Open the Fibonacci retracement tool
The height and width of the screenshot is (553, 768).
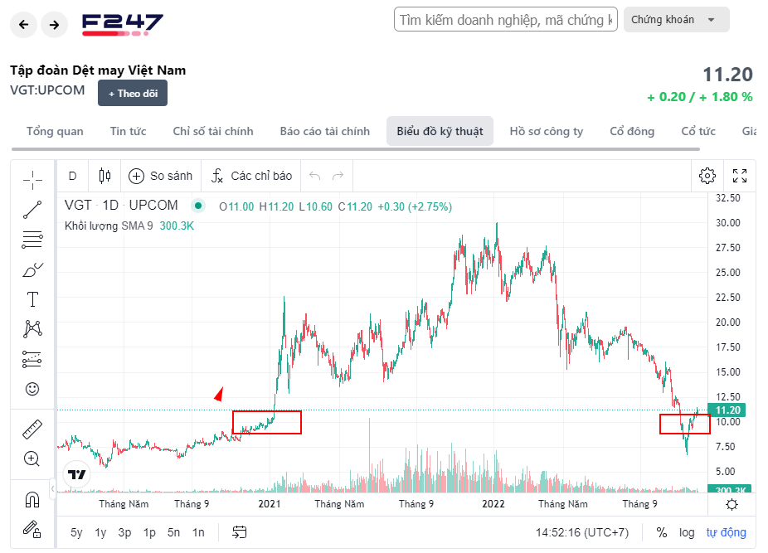click(32, 240)
